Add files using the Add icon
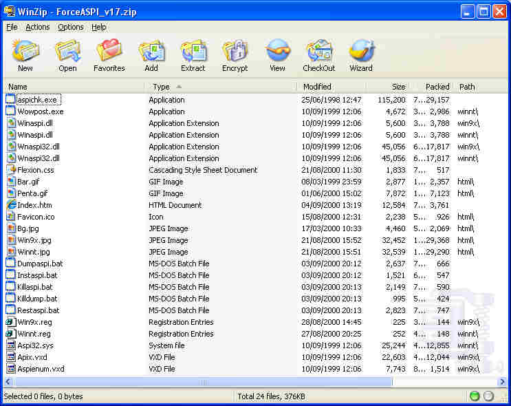 [151, 50]
